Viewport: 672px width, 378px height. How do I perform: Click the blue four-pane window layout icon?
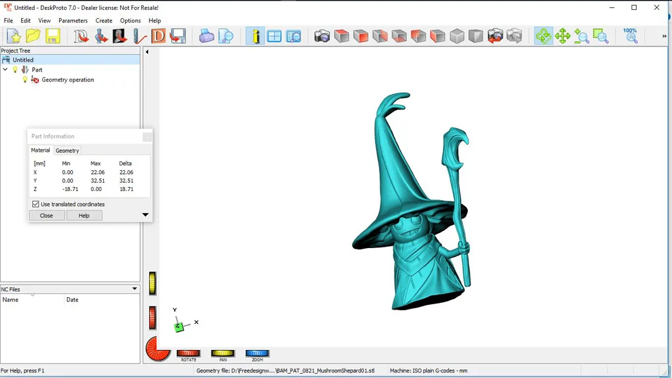(274, 37)
